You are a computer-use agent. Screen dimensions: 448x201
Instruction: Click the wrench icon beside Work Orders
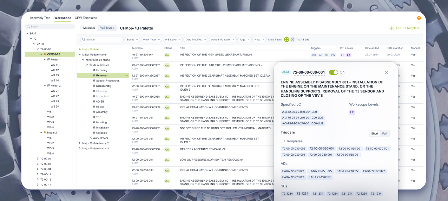91,138
